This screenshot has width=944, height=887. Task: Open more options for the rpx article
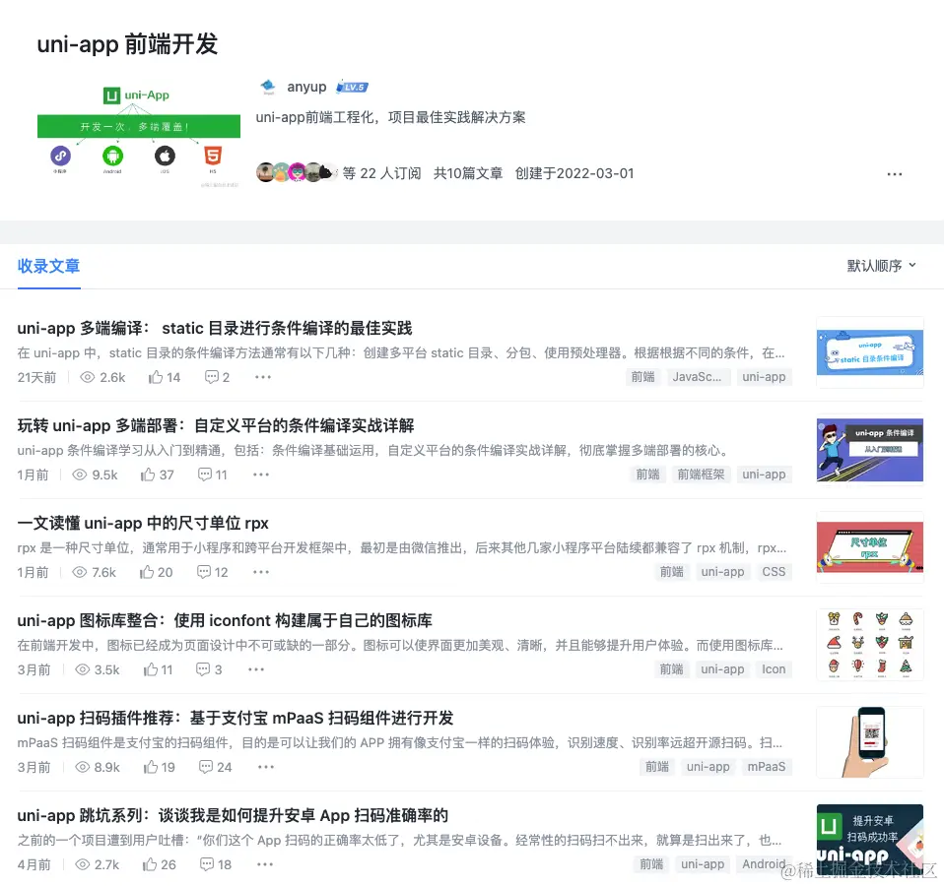261,572
